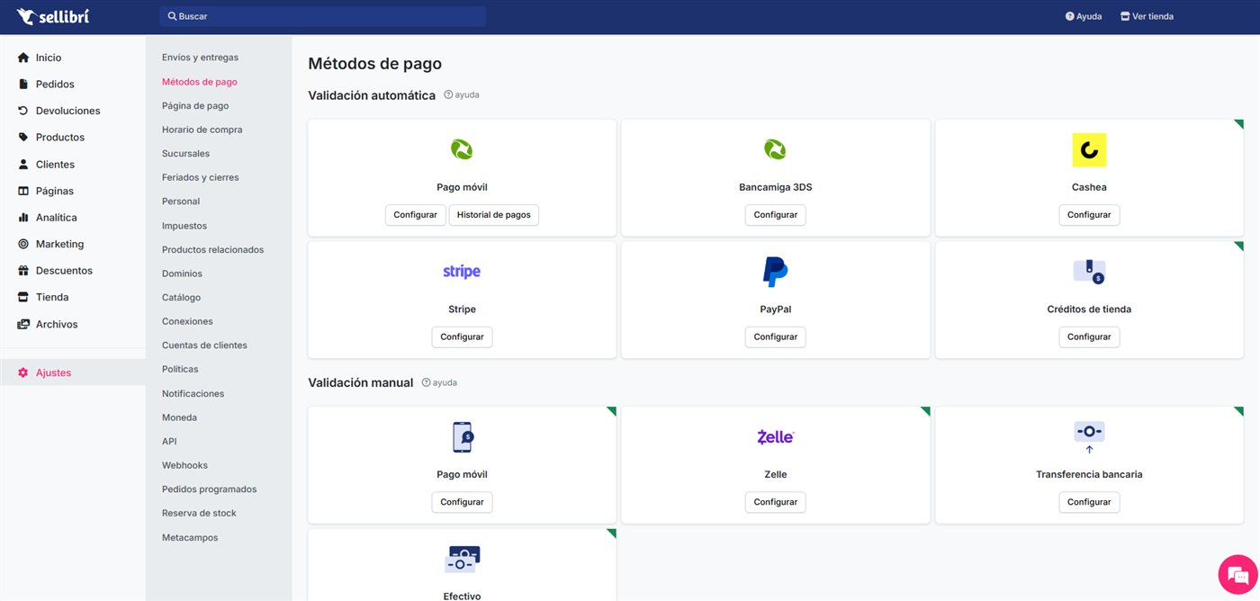Open Reserva de stock settings
The height and width of the screenshot is (601, 1260).
tap(199, 513)
